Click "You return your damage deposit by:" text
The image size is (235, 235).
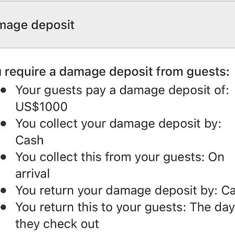[116, 191]
